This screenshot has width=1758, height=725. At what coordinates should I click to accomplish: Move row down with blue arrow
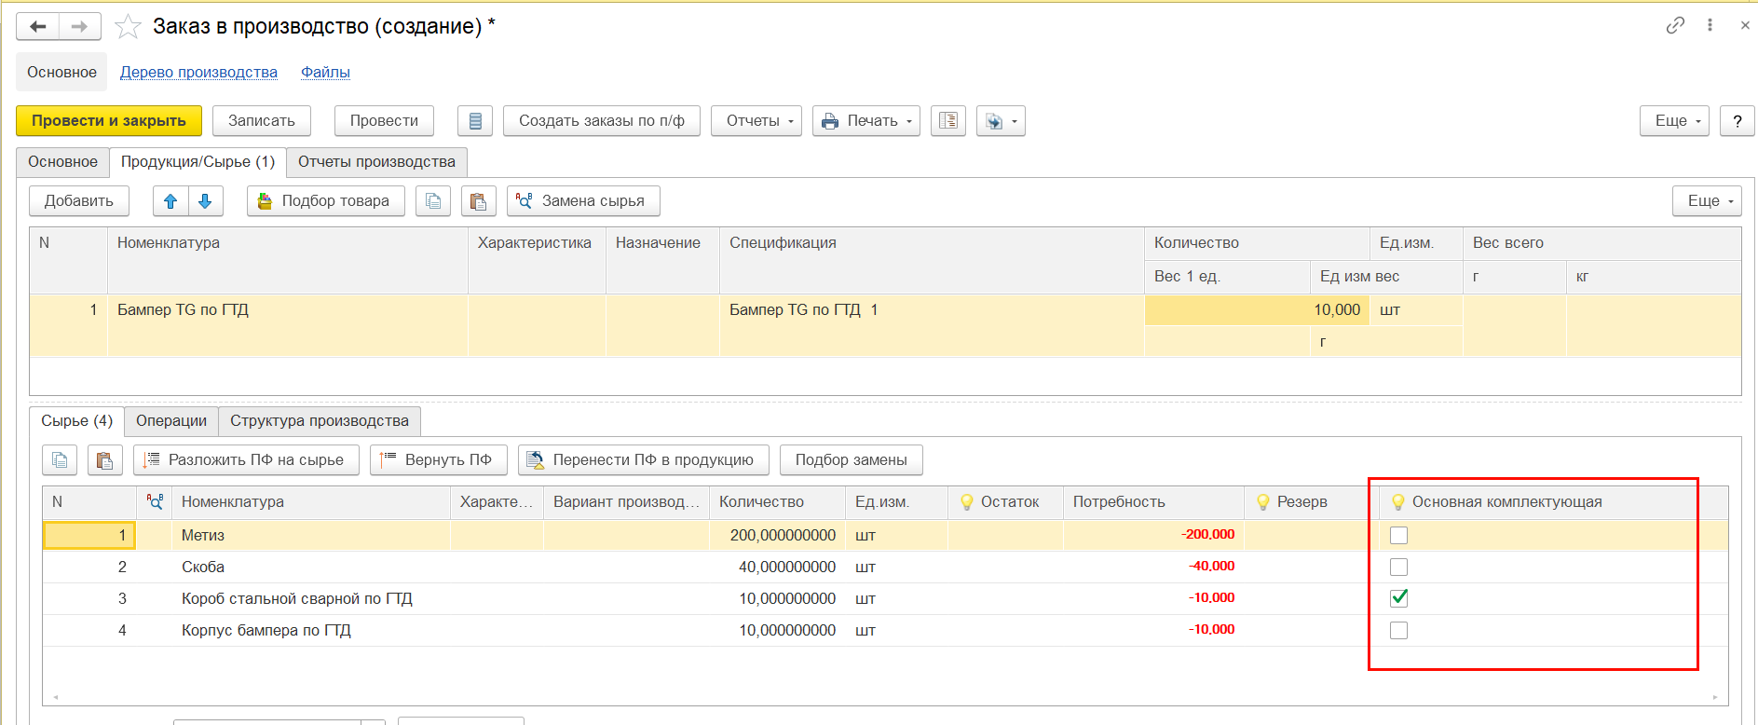(205, 201)
